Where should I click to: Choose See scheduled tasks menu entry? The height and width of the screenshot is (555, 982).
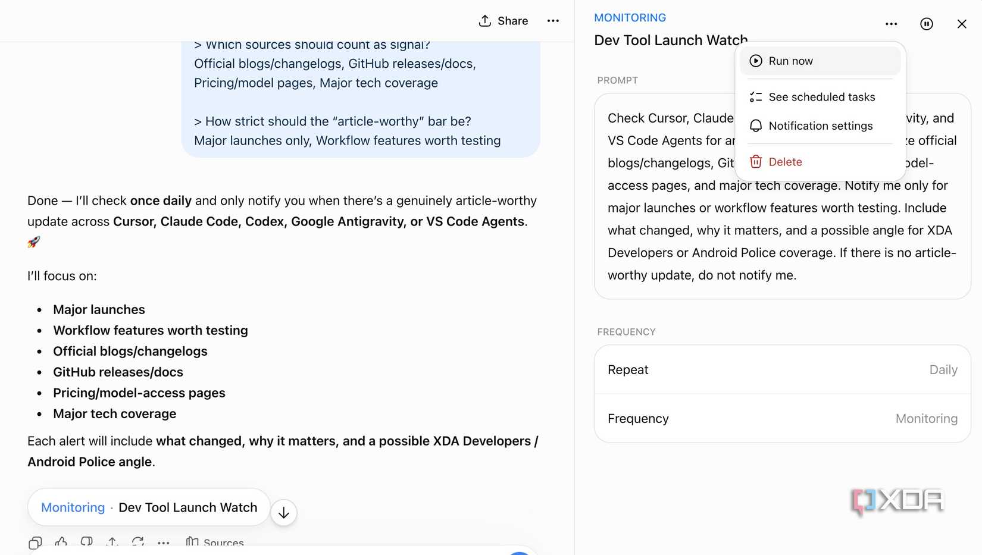tap(820, 97)
